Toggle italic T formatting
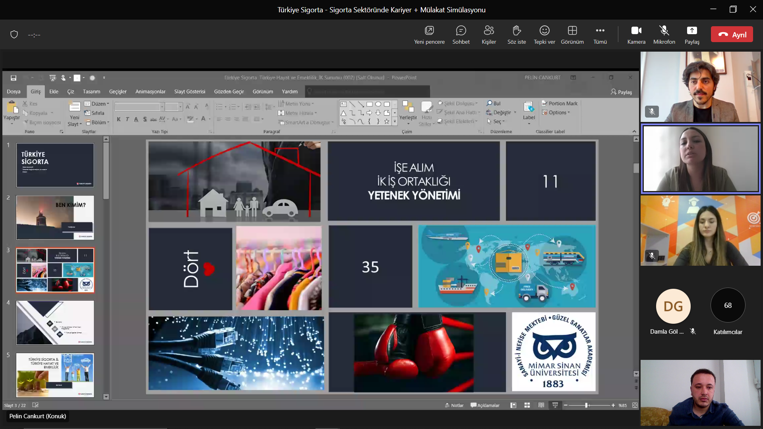 coord(127,119)
